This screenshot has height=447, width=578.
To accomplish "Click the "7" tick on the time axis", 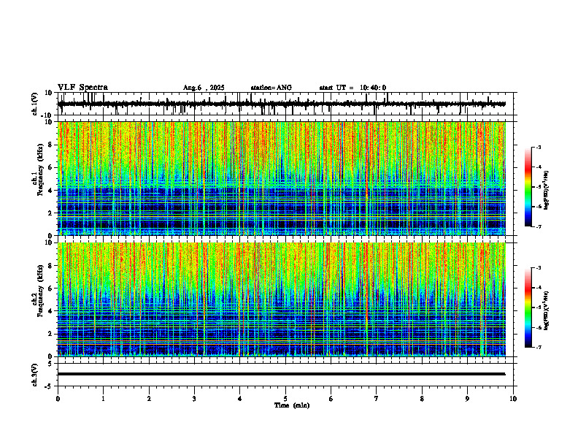I will click(377, 399).
